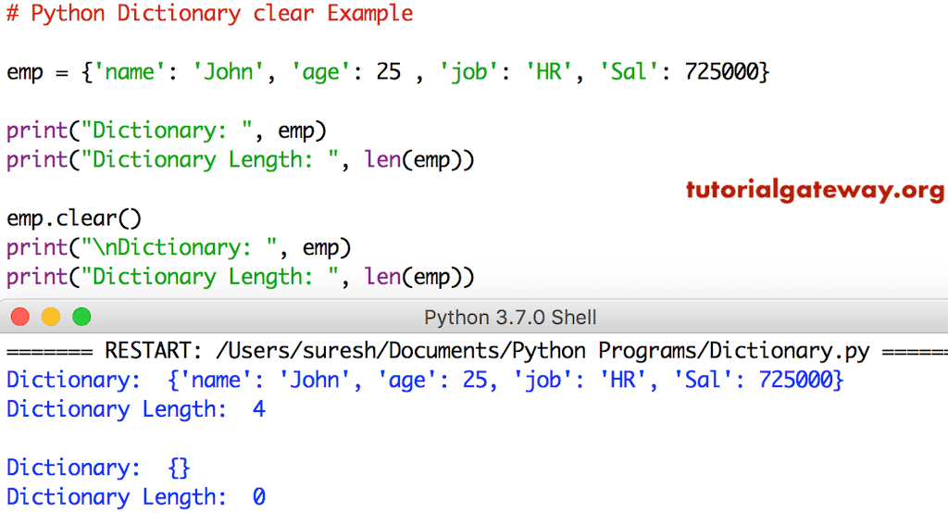This screenshot has width=948, height=513.
Task: Click the RESTART path line in shell
Action: 477,351
